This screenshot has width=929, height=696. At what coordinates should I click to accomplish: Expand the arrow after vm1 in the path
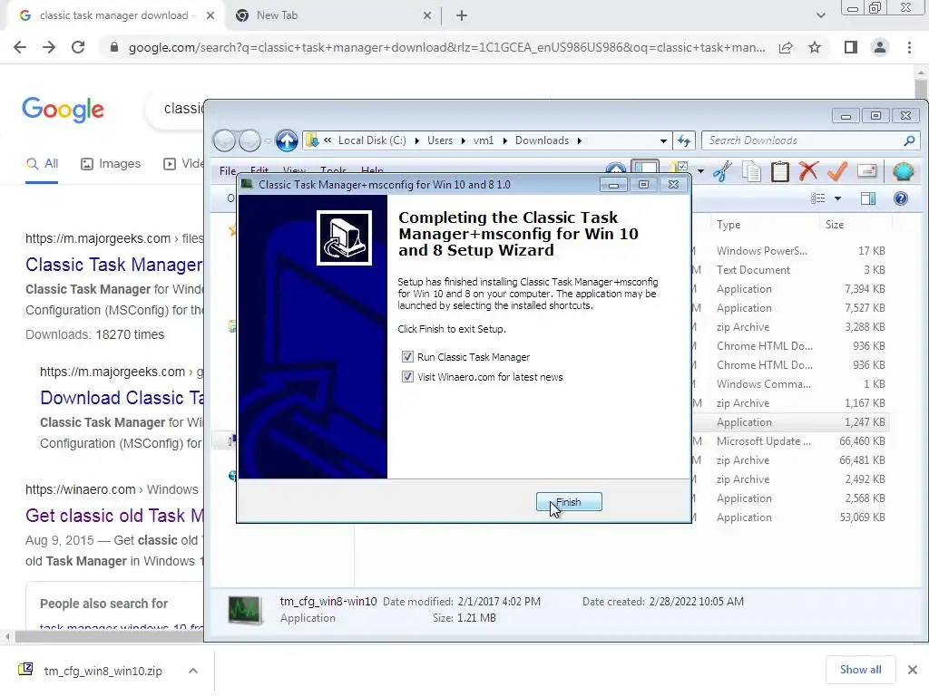pyautogui.click(x=504, y=140)
